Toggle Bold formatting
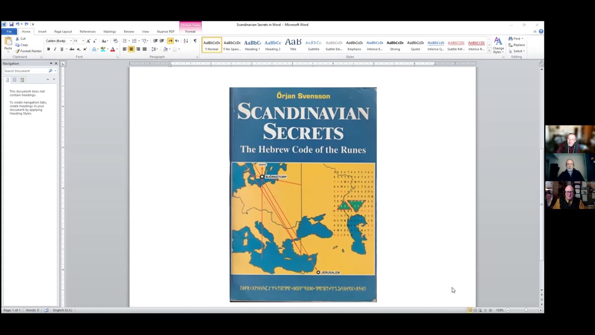This screenshot has width=595, height=335. pos(48,49)
